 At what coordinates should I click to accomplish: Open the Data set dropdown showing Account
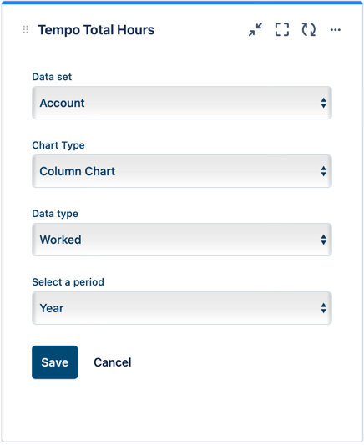(182, 103)
